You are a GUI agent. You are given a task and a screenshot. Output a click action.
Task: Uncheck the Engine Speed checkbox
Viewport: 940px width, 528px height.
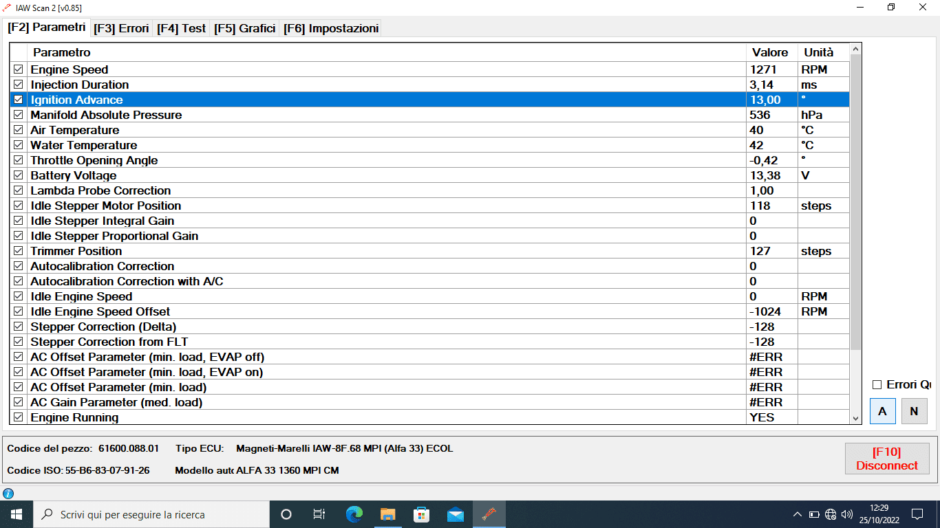[x=19, y=69]
